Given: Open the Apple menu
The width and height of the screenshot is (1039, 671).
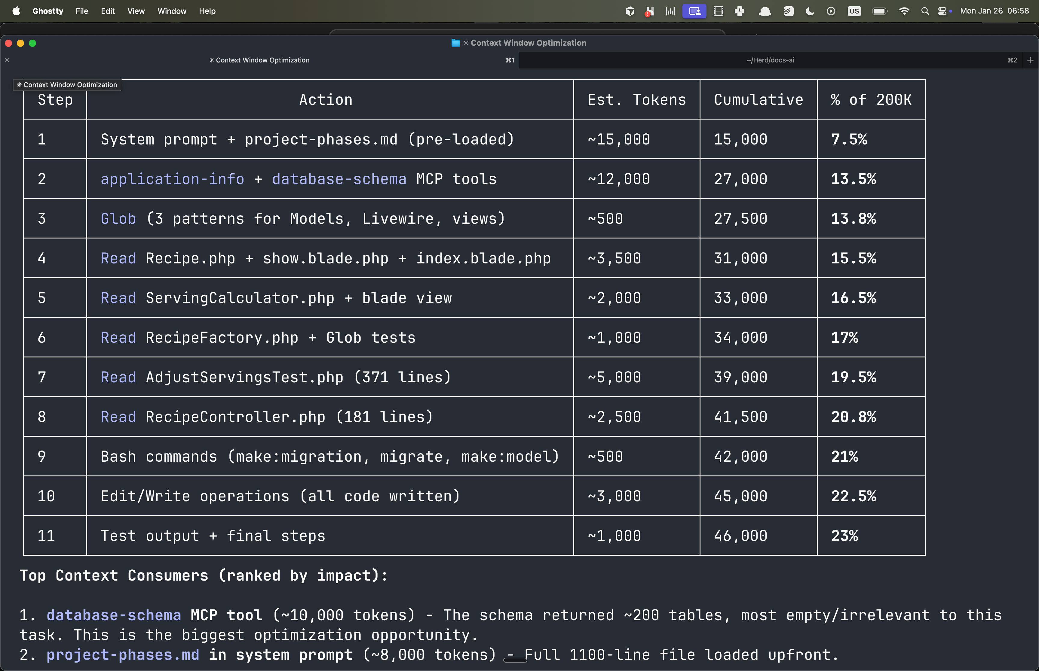Looking at the screenshot, I should click(16, 11).
